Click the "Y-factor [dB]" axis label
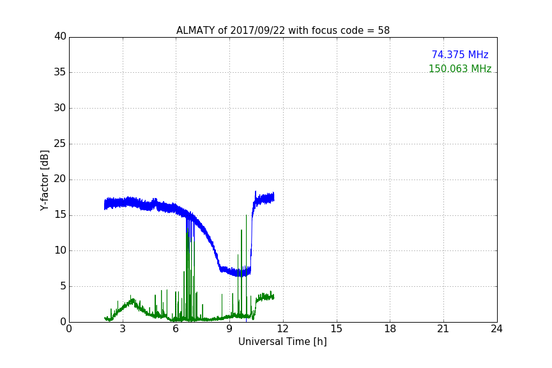Screen dimensions: 552x368 click(x=45, y=180)
